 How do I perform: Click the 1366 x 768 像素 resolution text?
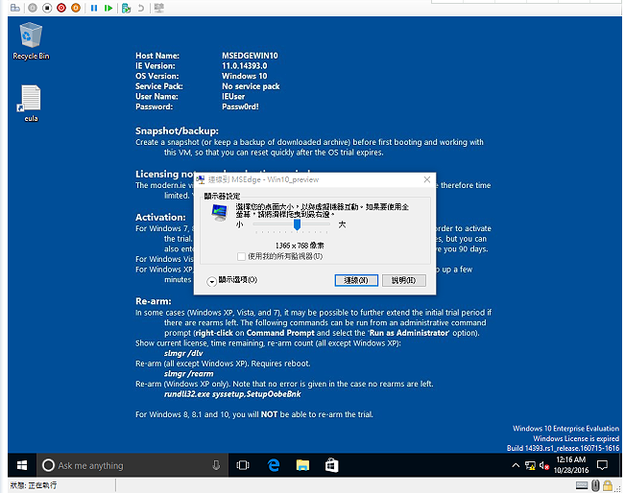pyautogui.click(x=300, y=246)
